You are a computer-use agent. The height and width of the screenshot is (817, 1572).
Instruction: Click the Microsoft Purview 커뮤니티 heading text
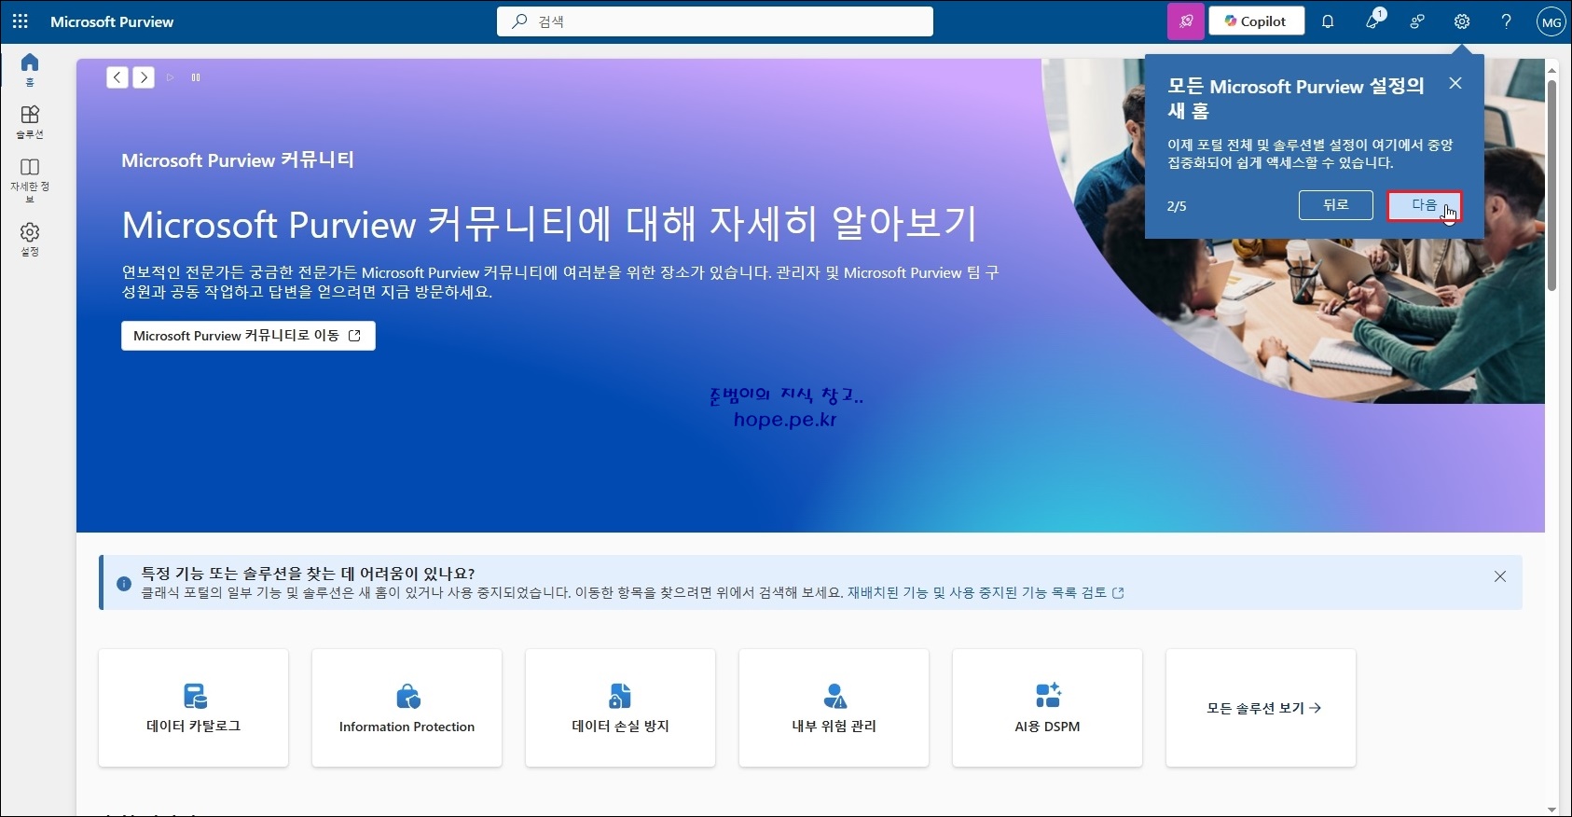(238, 160)
